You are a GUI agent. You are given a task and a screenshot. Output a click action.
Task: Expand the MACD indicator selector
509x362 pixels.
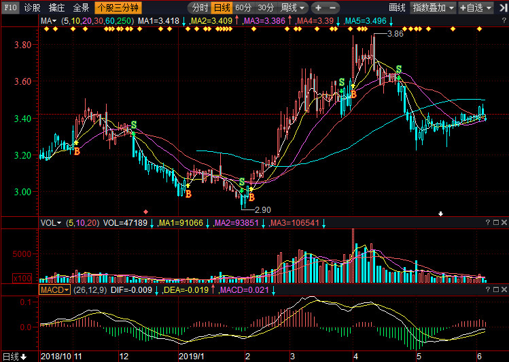click(55, 289)
